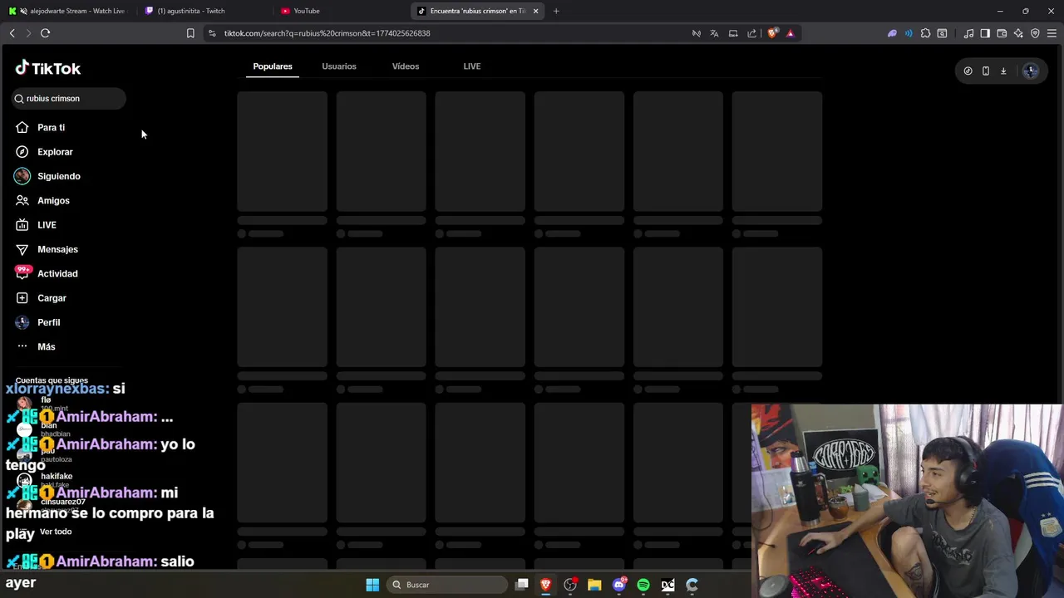This screenshot has width=1064, height=598.
Task: Click the TikTok coins icon at top right
Action: [968, 71]
